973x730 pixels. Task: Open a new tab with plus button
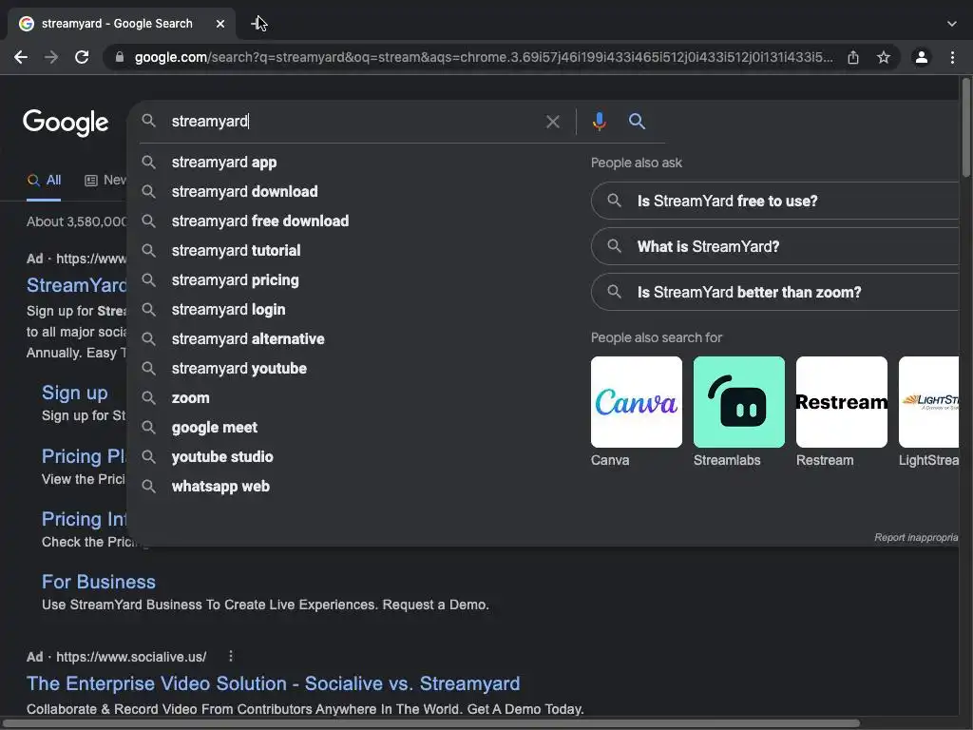(257, 24)
